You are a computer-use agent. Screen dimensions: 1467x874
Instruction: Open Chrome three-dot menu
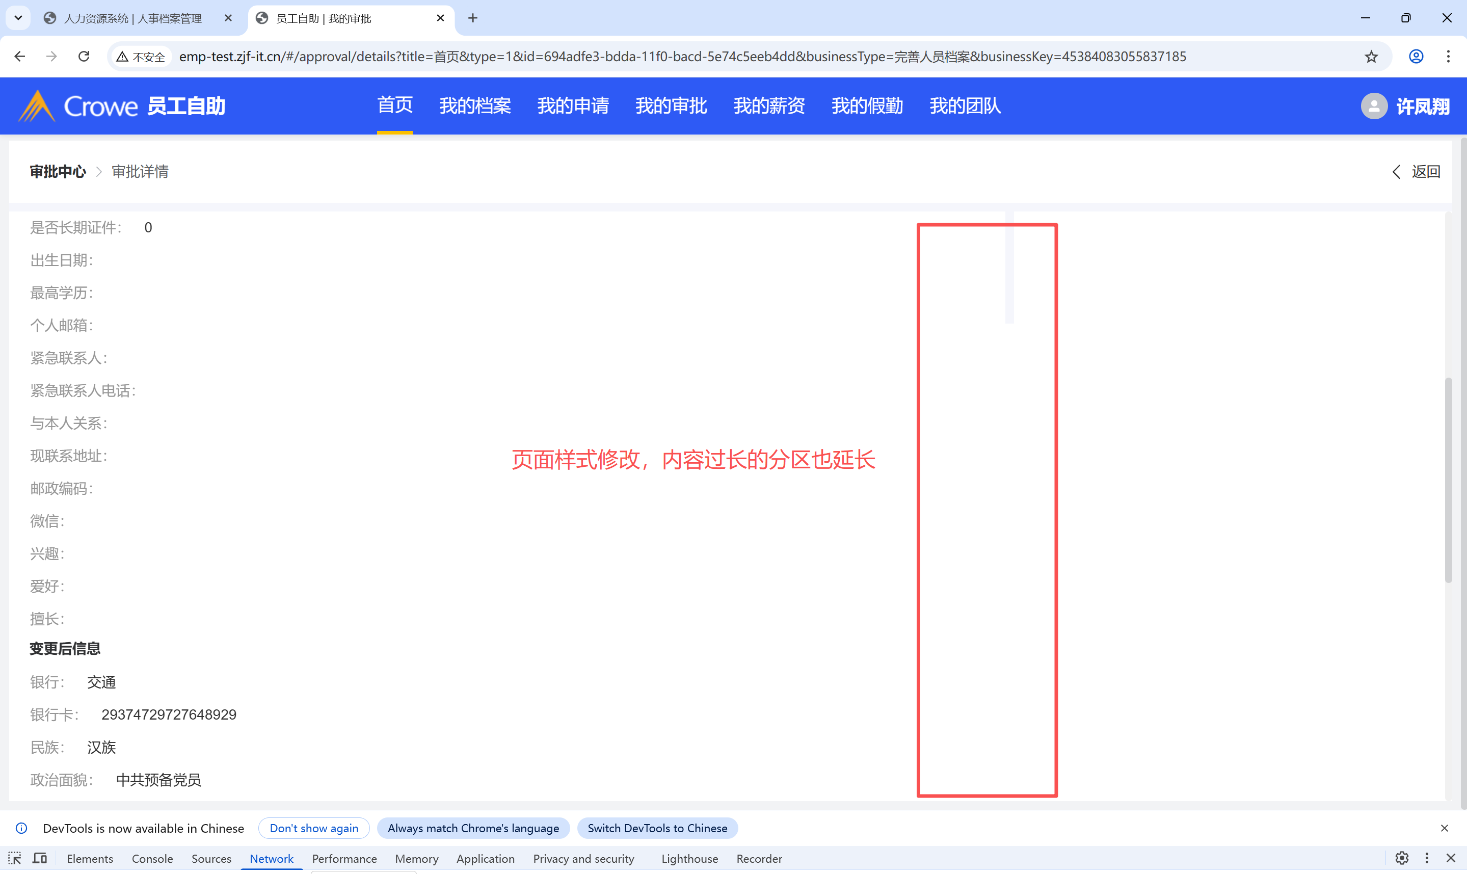tap(1448, 57)
